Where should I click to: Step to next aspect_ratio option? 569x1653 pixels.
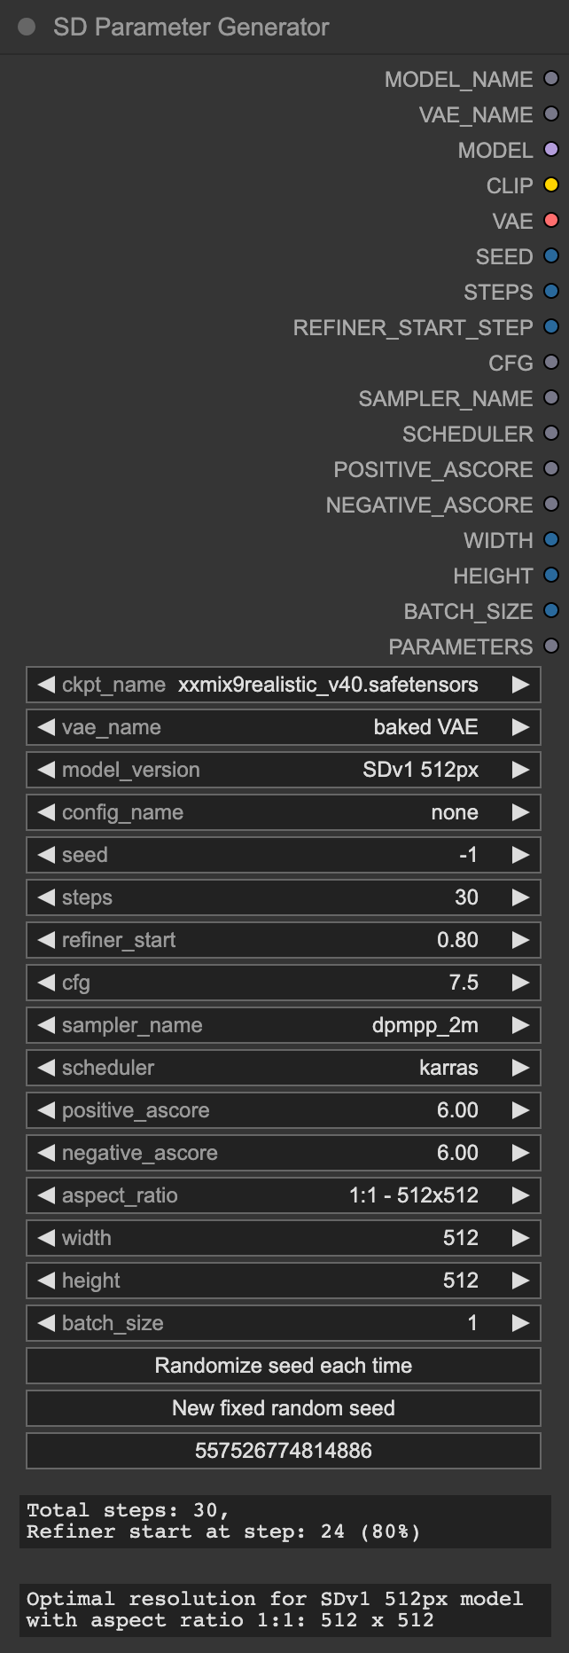tap(521, 1195)
